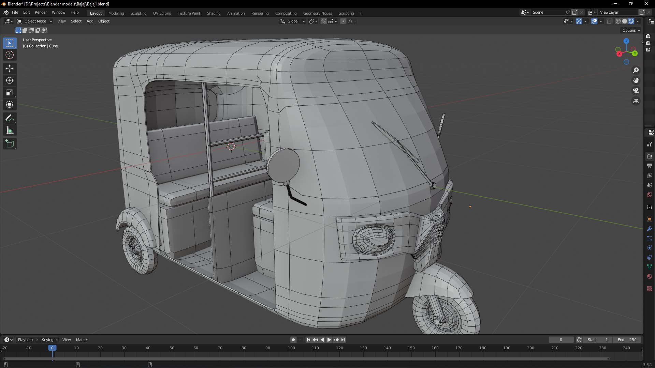Select the Annotate pencil tool

point(10,118)
